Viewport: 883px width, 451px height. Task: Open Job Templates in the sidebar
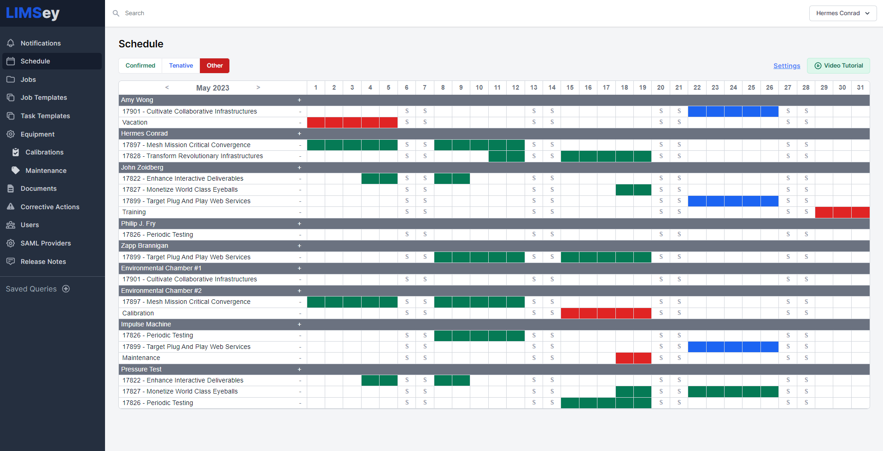point(44,97)
